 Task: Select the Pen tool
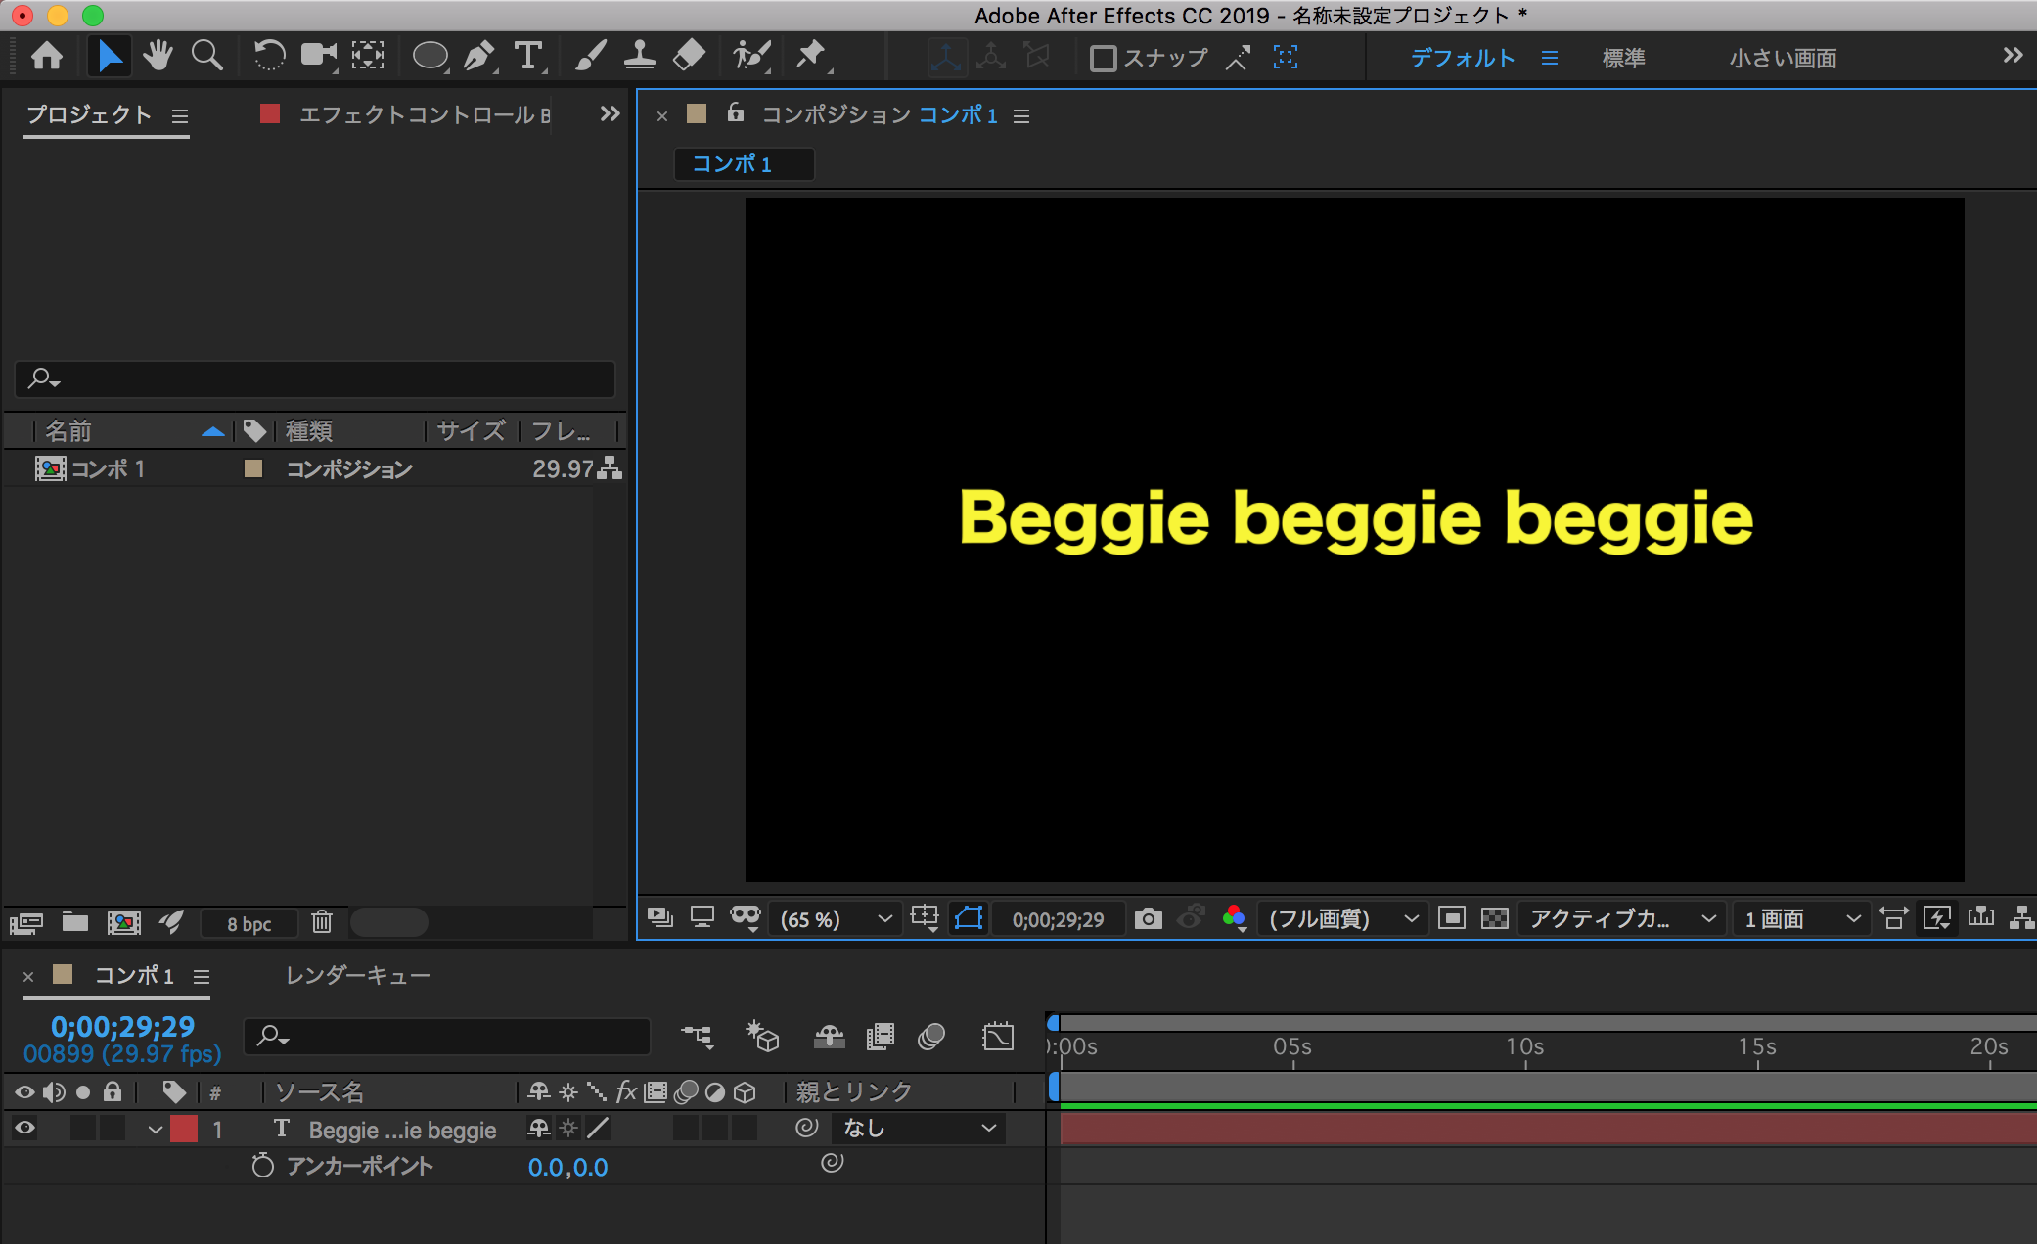[x=479, y=56]
